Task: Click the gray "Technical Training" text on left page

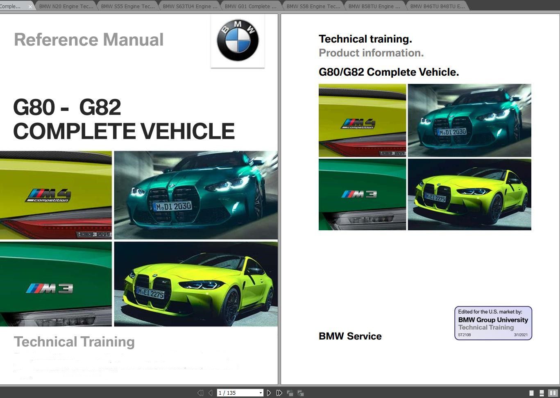Action: [x=74, y=342]
